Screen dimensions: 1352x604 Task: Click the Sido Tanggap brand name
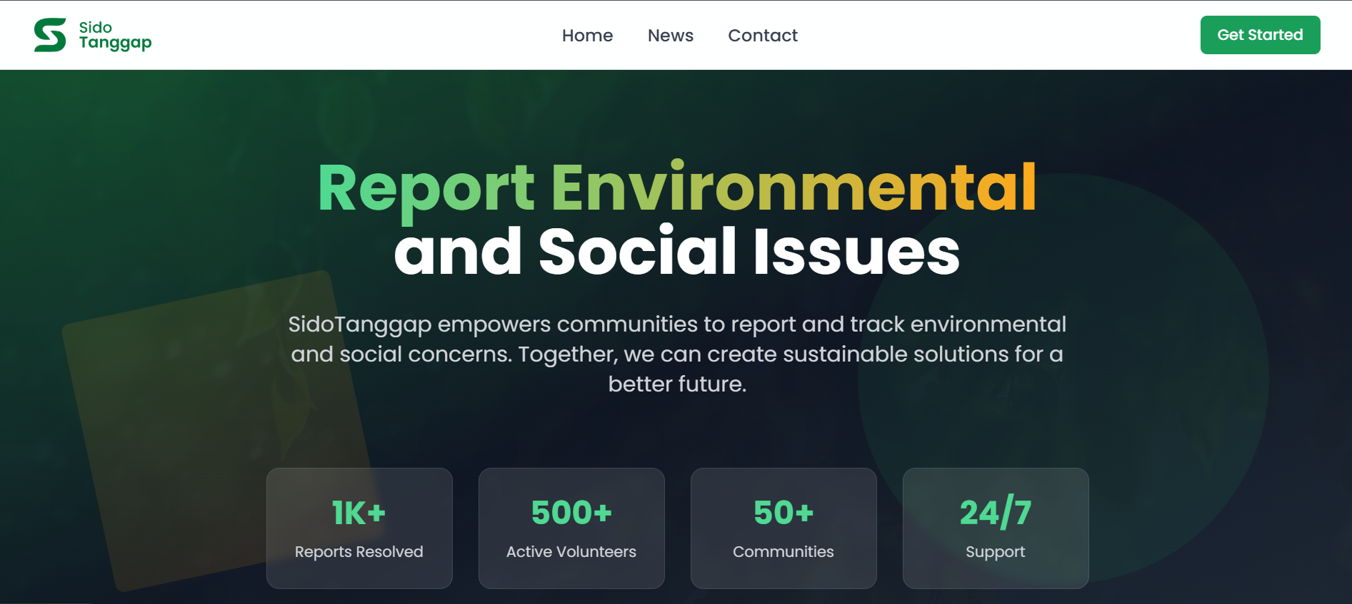click(x=114, y=35)
